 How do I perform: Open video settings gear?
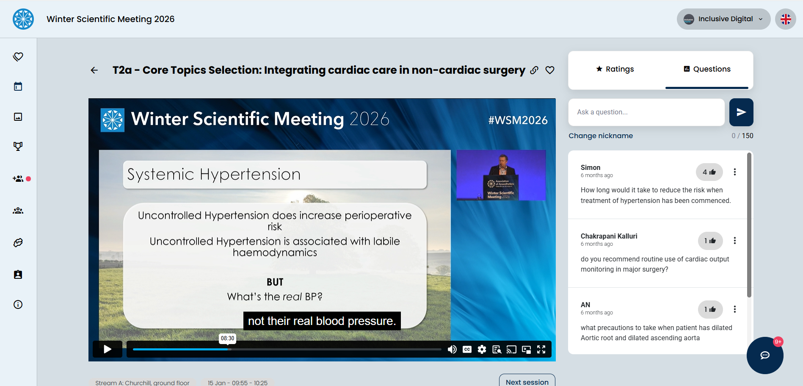pos(482,350)
